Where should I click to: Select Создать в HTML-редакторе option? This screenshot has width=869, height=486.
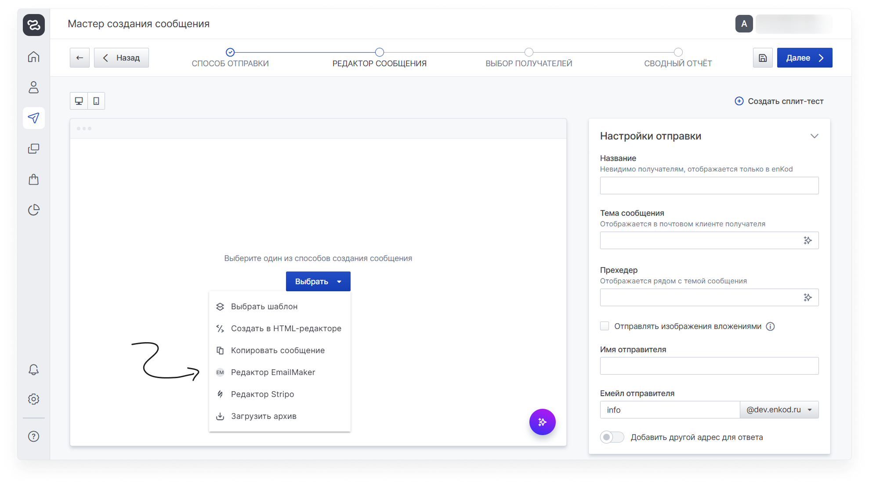(x=280, y=329)
